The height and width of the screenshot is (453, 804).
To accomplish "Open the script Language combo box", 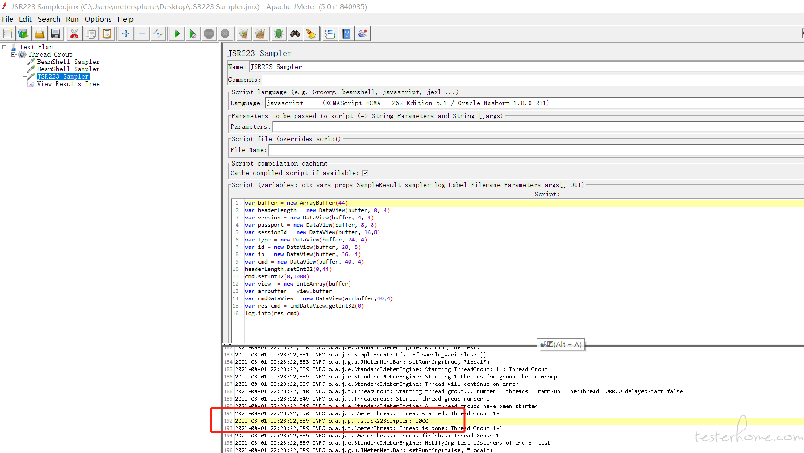I will pos(535,103).
